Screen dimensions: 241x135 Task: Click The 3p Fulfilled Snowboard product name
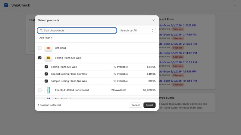[x=72, y=90]
